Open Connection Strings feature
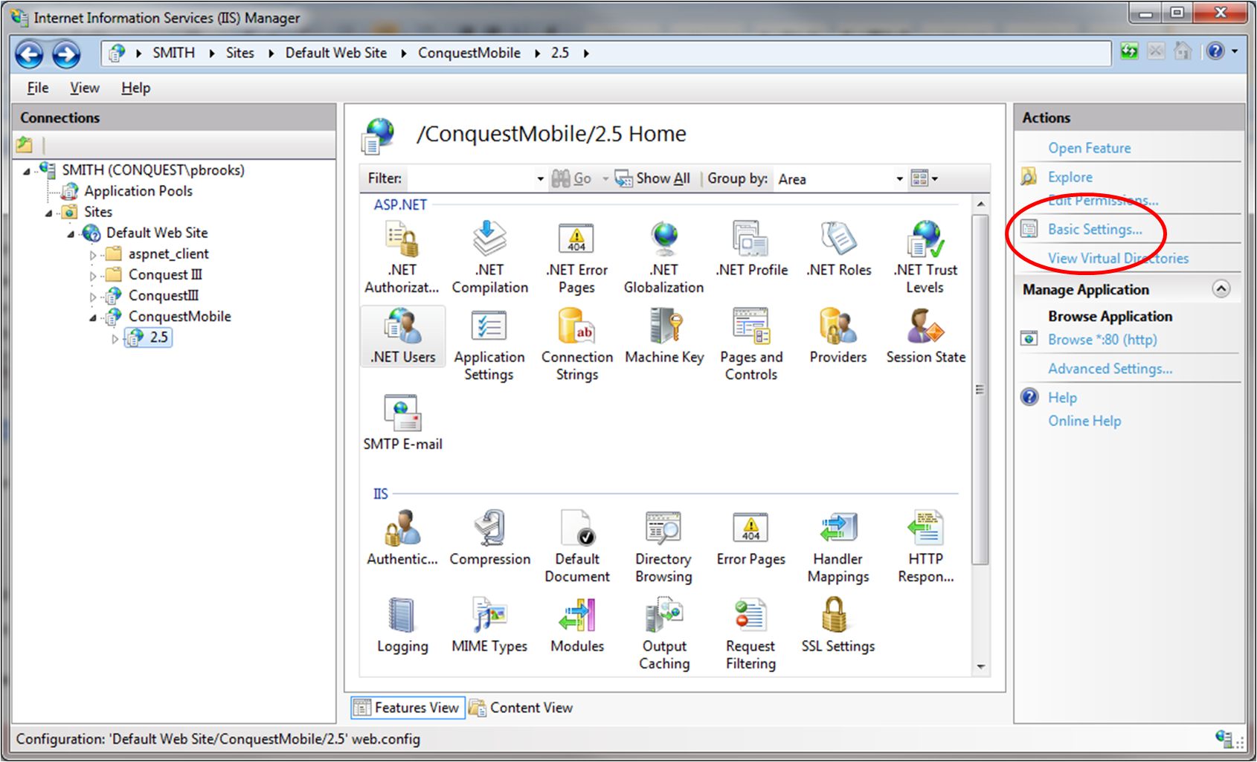The width and height of the screenshot is (1257, 762). [x=576, y=344]
